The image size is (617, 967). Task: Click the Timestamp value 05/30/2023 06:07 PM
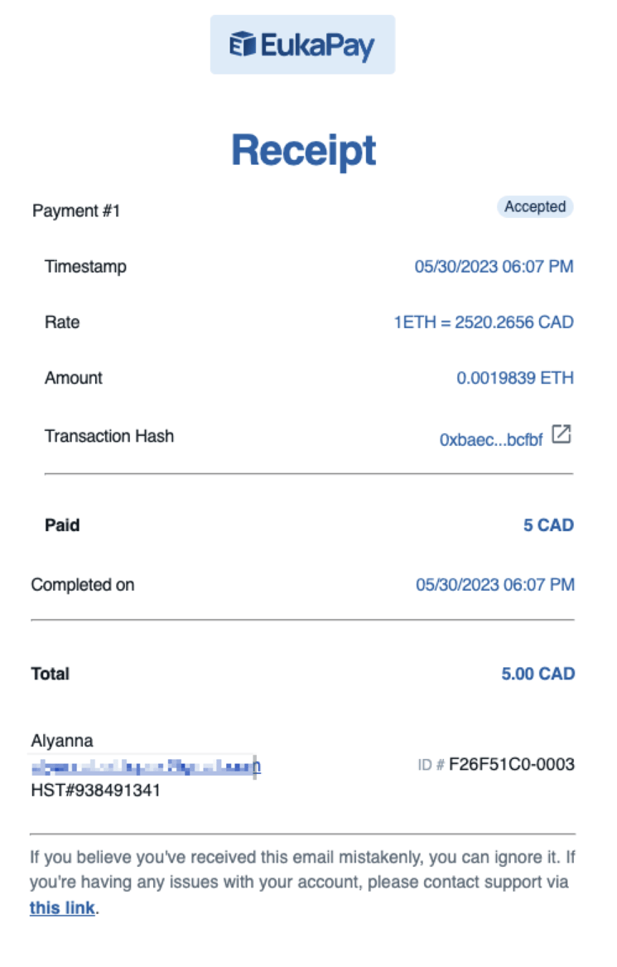click(494, 267)
